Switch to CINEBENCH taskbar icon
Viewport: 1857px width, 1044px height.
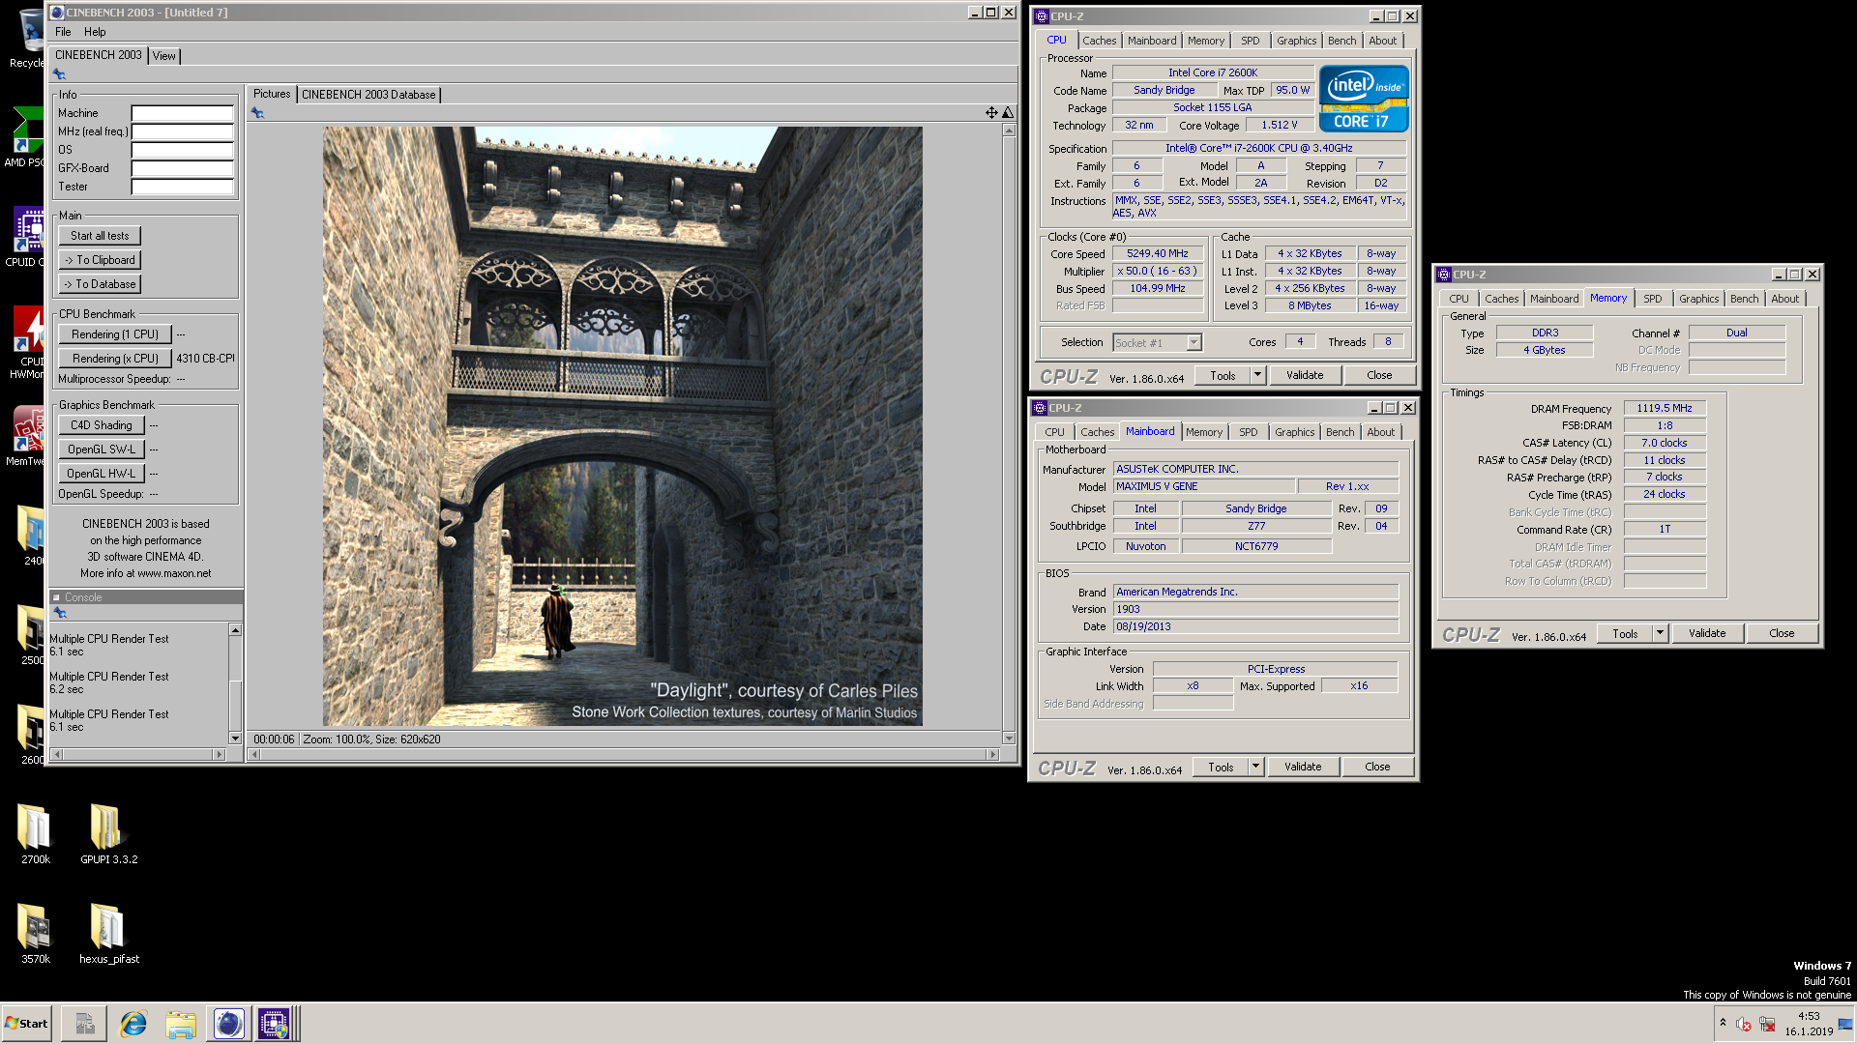(229, 1024)
